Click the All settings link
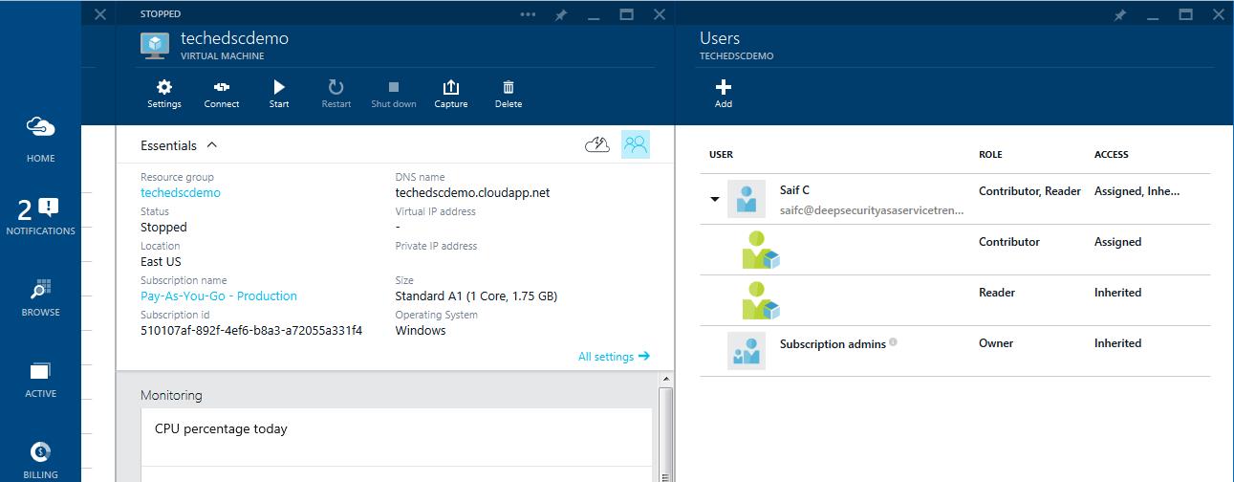Screen dimensions: 1234x482 613,357
